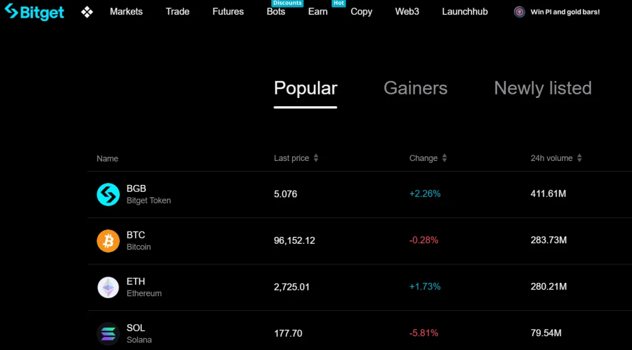The width and height of the screenshot is (632, 350).
Task: Open the diamond grid apps icon
Action: click(x=87, y=12)
